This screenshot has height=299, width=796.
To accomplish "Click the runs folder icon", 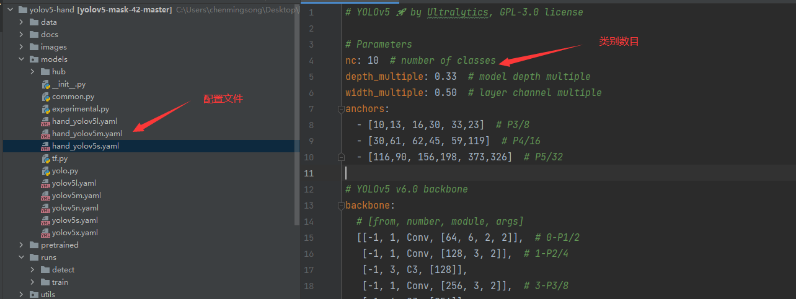I will coord(34,258).
